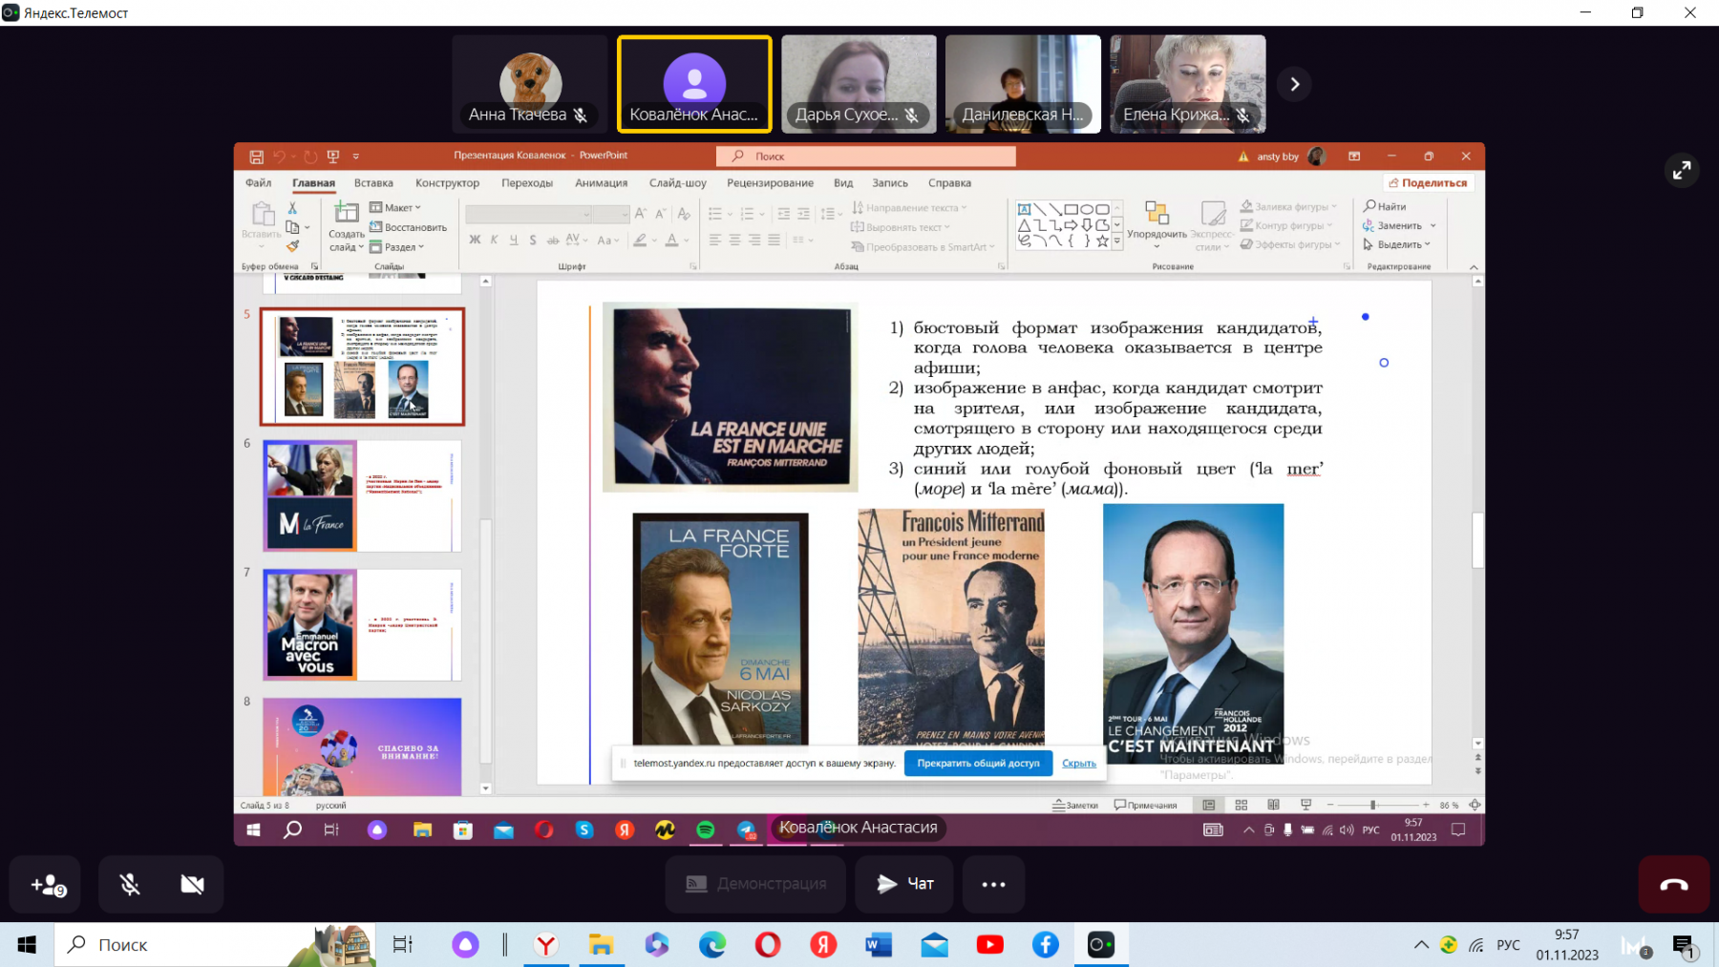This screenshot has height=967, width=1719.
Task: Click the New Slide (Создать слайд) icon
Action: click(346, 213)
